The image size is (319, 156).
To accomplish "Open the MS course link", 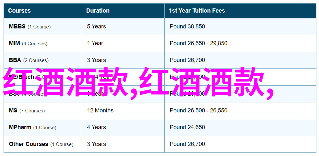I will [x=13, y=110].
